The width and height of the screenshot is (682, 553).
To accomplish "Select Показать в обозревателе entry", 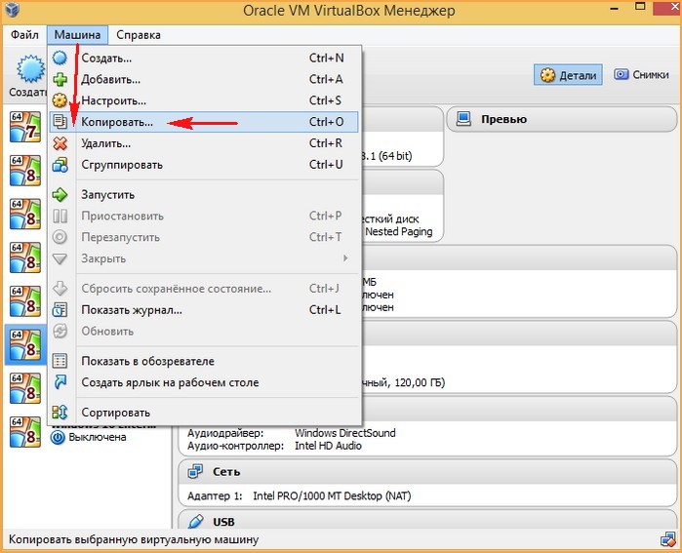I will point(147,361).
